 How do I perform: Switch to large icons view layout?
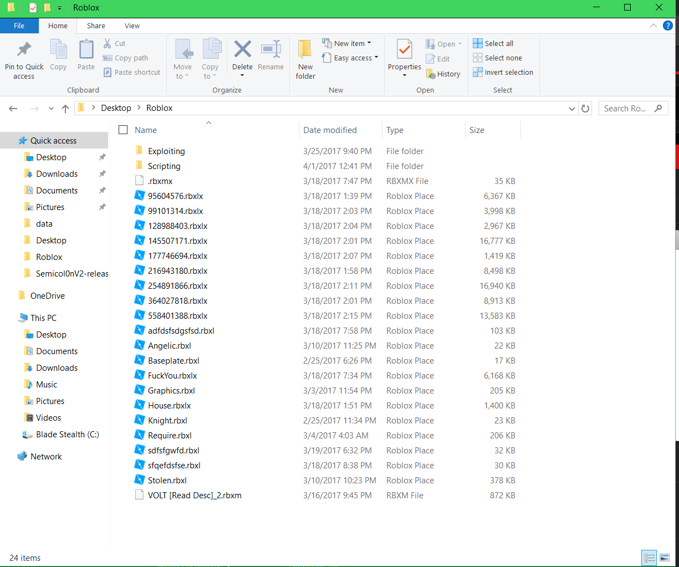664,558
